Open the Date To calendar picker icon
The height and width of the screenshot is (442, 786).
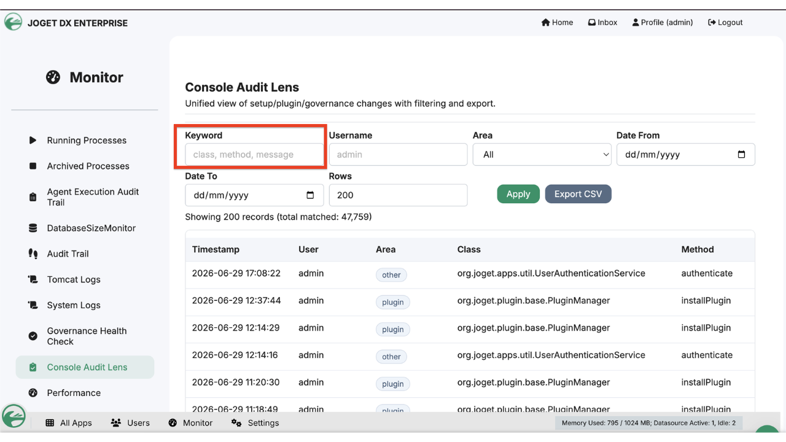[x=310, y=195]
